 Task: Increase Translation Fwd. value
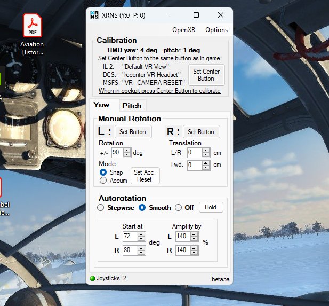tap(206, 163)
